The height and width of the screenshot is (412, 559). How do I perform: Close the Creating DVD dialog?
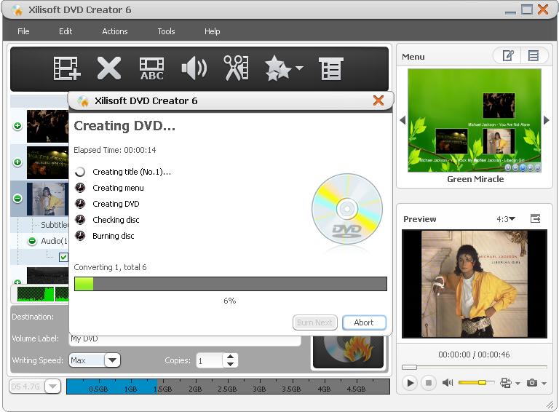point(378,100)
